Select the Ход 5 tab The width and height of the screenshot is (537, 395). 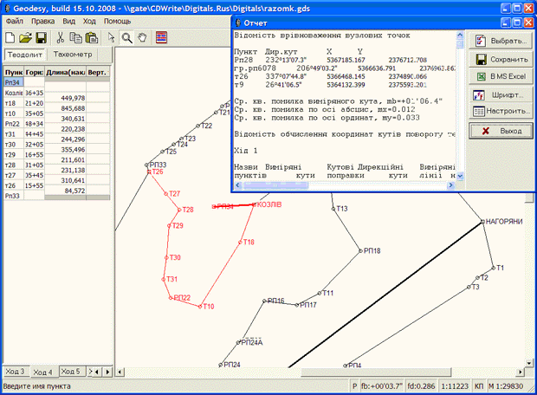click(x=72, y=372)
